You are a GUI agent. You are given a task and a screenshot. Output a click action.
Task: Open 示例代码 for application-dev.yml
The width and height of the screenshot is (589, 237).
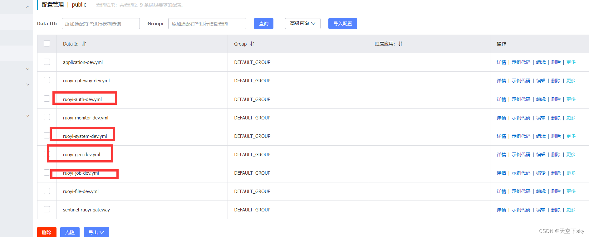[x=521, y=62]
